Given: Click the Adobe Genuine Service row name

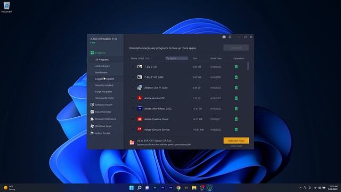Looking at the screenshot, I should pyautogui.click(x=157, y=130).
